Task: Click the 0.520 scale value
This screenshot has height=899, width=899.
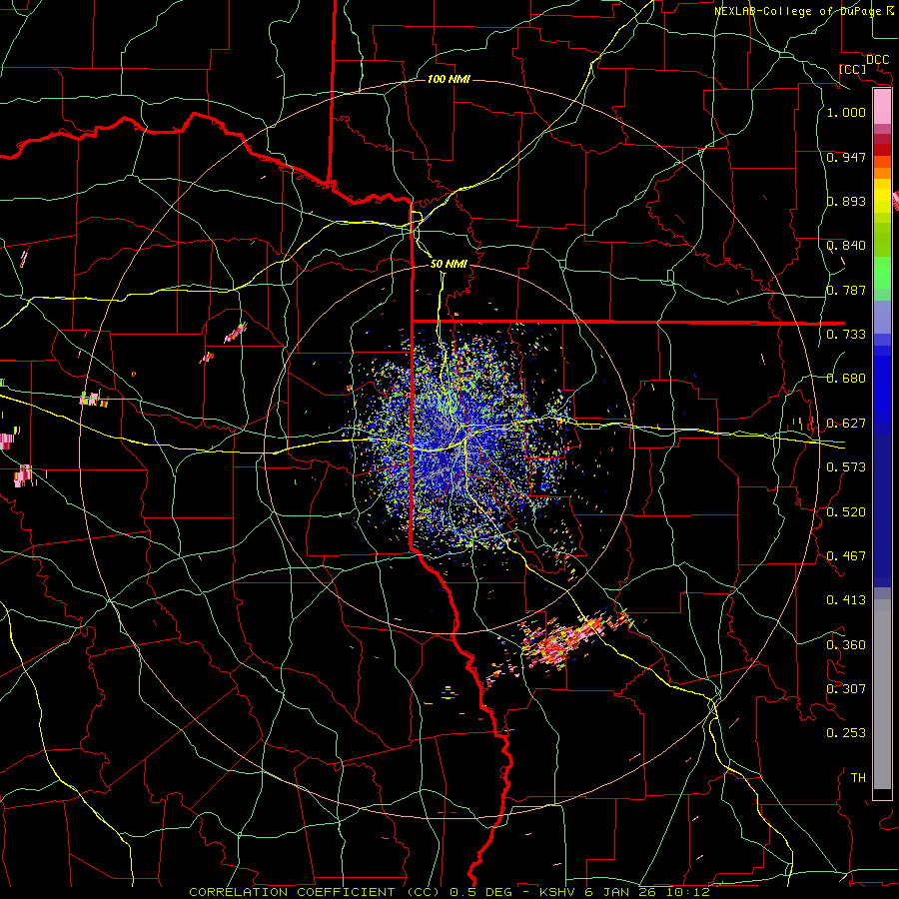Action: [x=846, y=512]
